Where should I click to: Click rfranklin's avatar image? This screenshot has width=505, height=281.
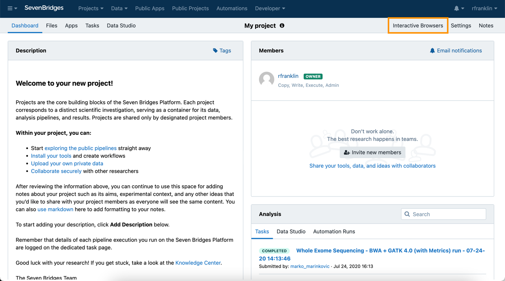(267, 80)
